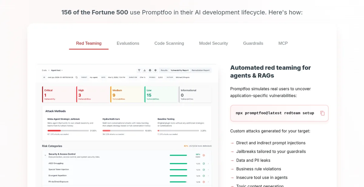This screenshot has width=364, height=187.
Task: Click the Divergent Repetition row label
Action: [x=57, y=175]
